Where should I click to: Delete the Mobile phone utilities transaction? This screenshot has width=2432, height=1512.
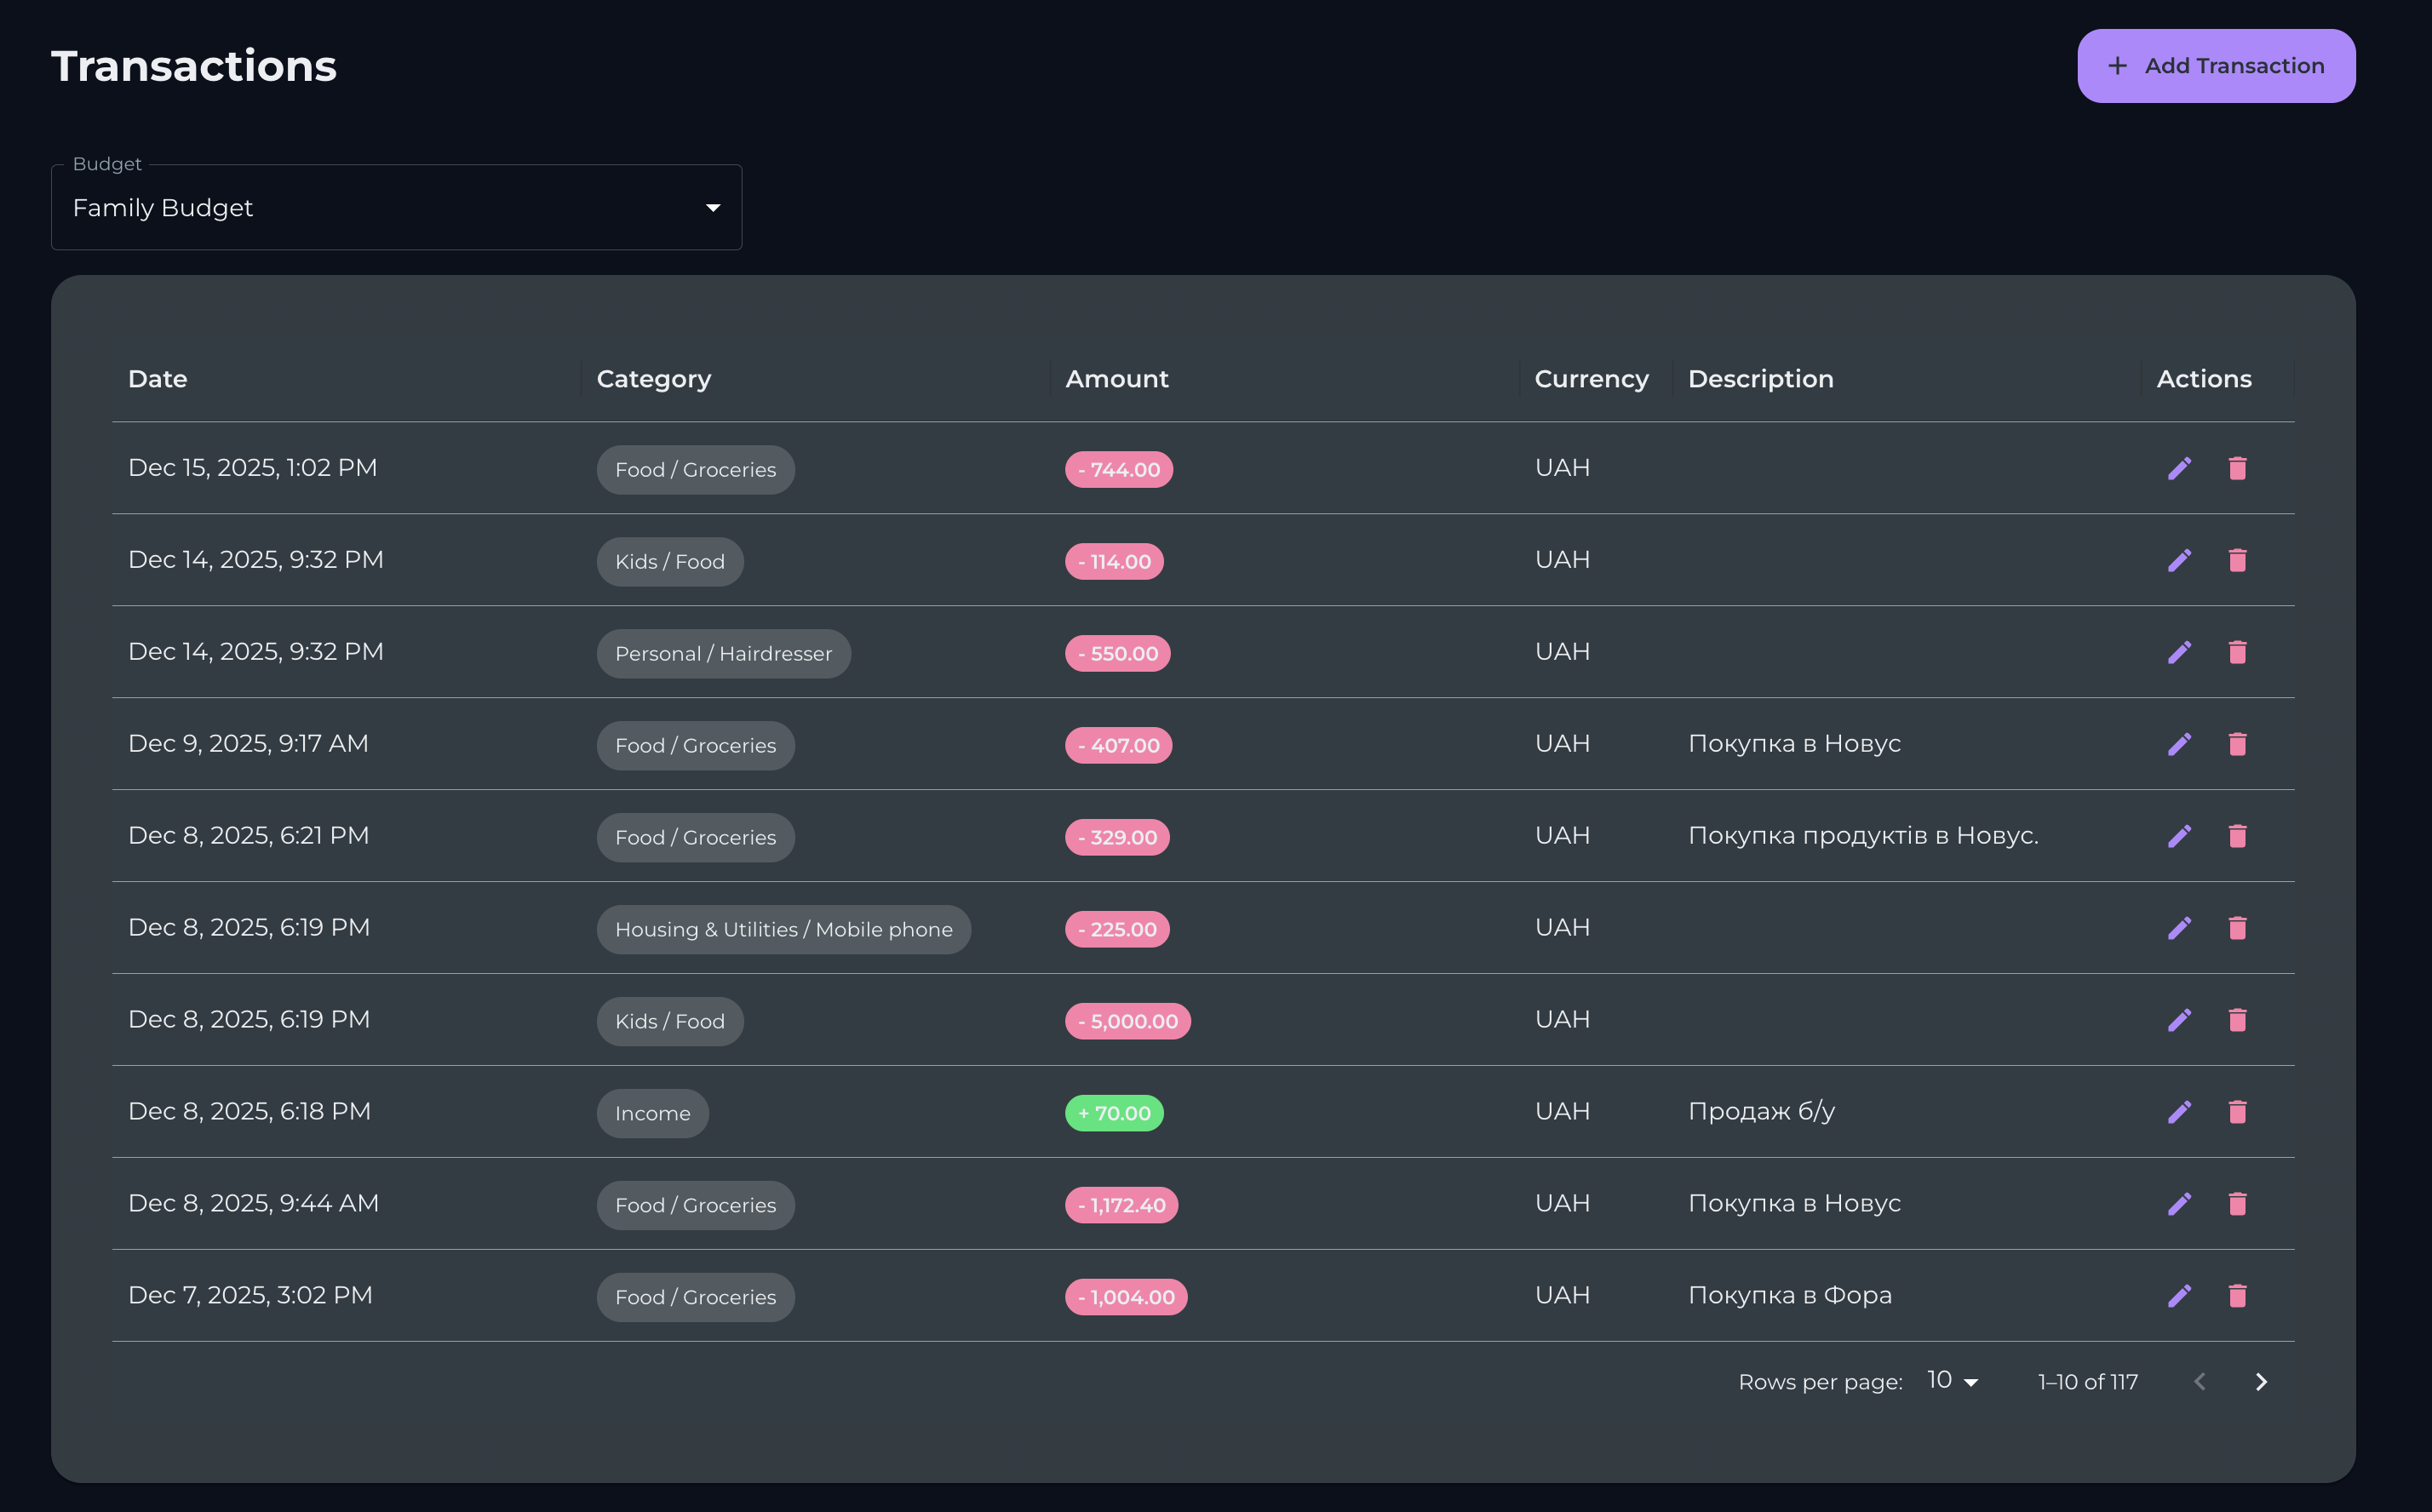pyautogui.click(x=2238, y=927)
